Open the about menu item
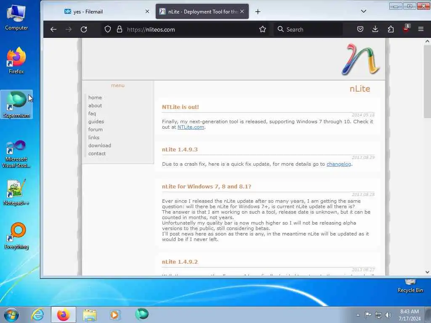Screen dimensions: 431x323 (x=95, y=106)
